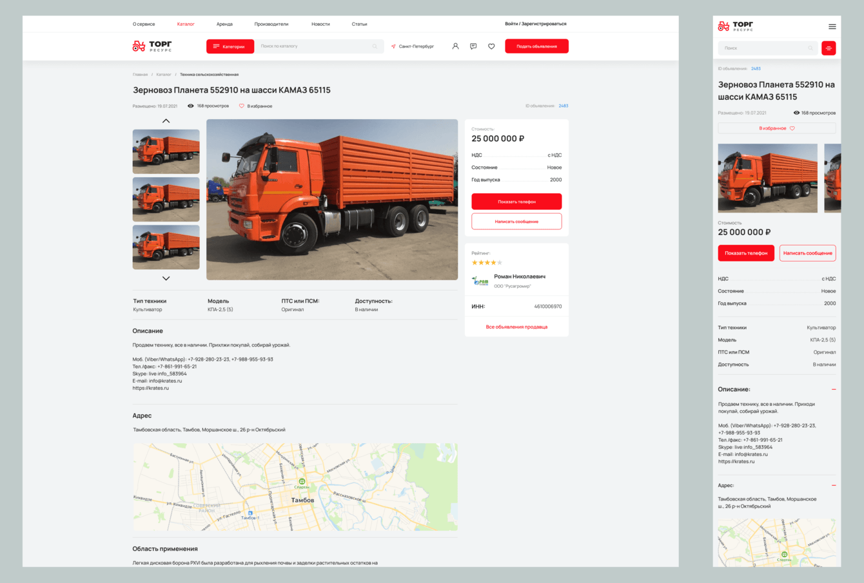Open Статьи in the top navigation
The image size is (864, 583).
359,24
